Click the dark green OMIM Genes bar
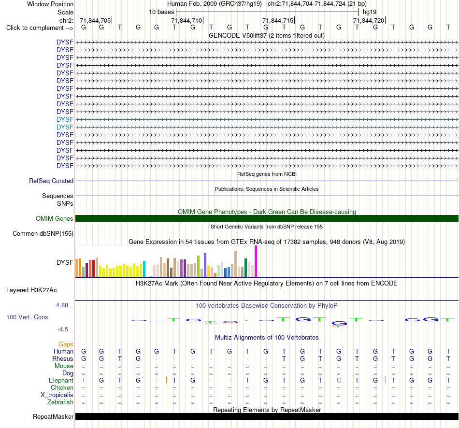The width and height of the screenshot is (459, 428). point(267,219)
